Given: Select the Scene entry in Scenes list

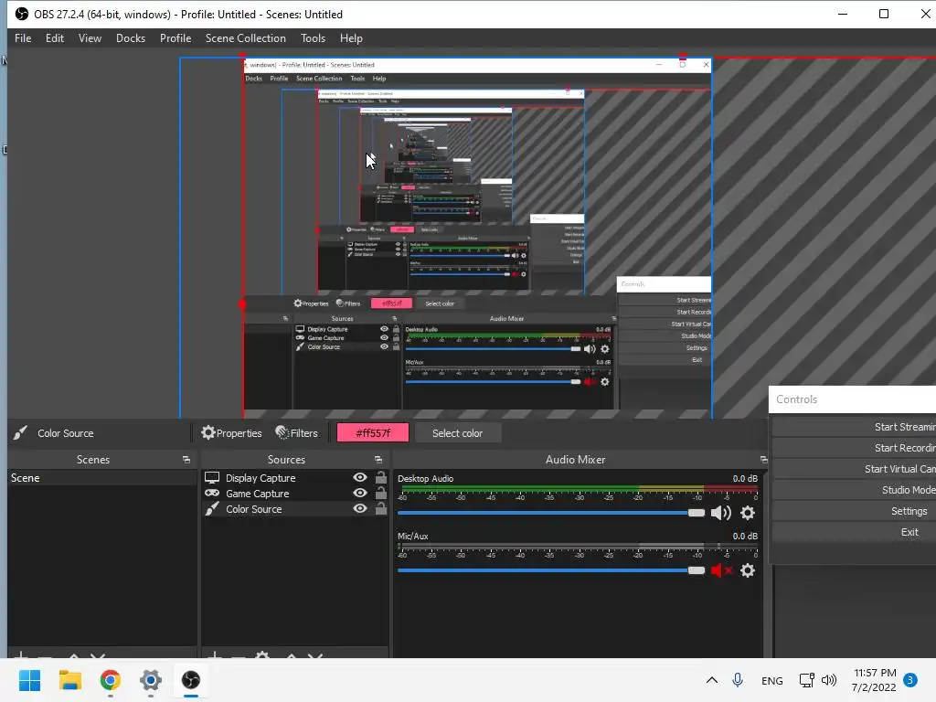Looking at the screenshot, I should [x=102, y=477].
